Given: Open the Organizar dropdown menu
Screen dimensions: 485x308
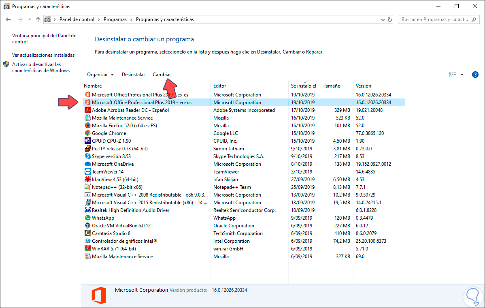Looking at the screenshot, I should (100, 75).
